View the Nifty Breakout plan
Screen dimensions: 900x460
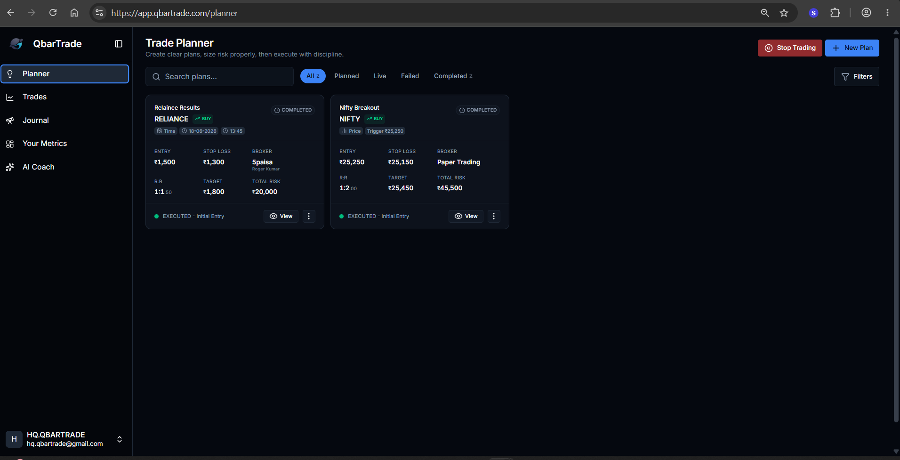[466, 216]
